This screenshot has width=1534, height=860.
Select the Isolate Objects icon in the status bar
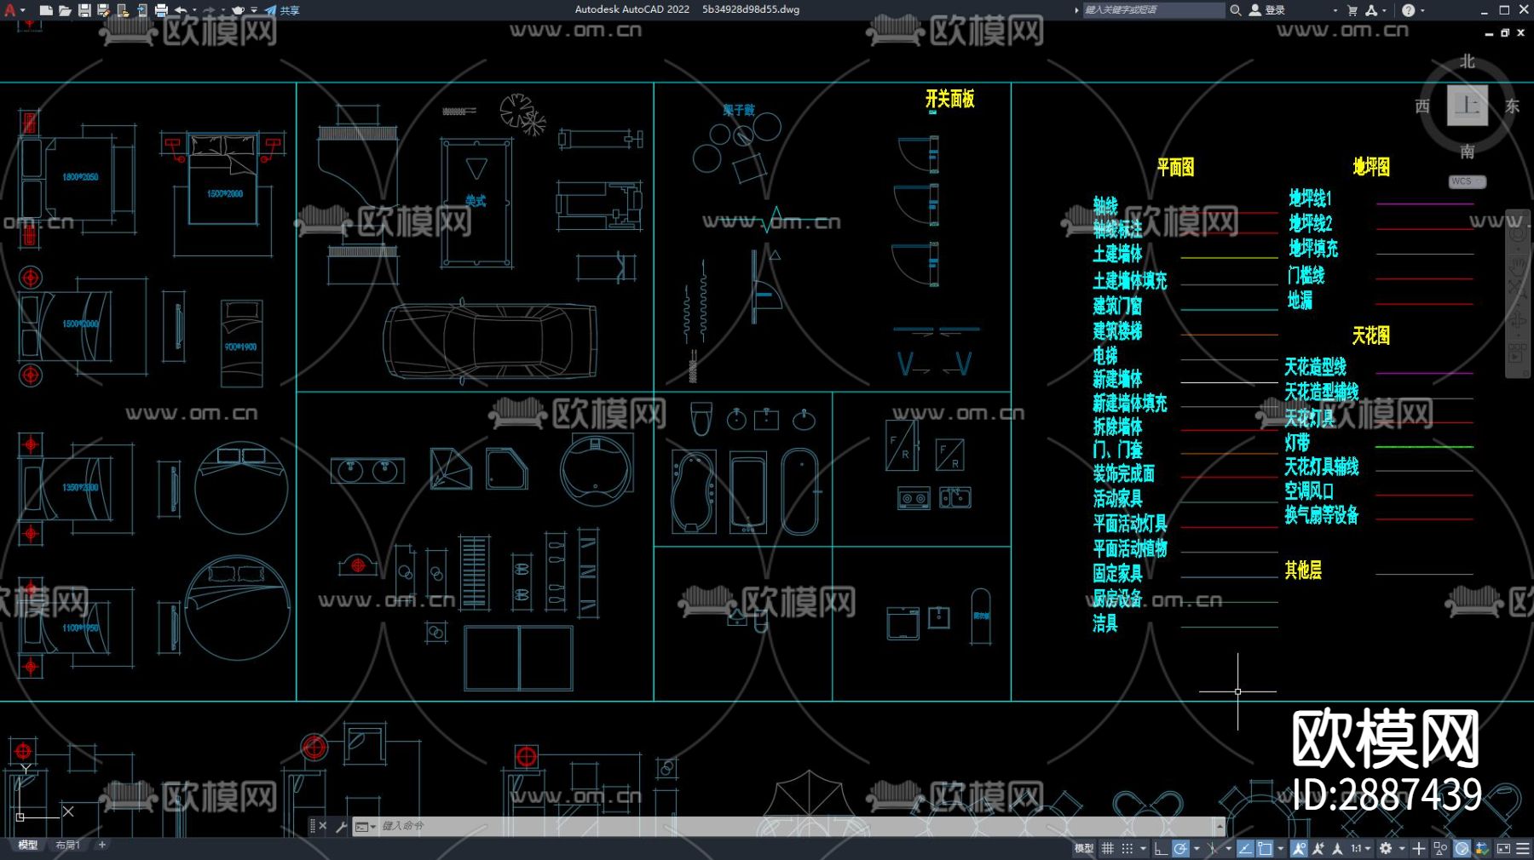[x=1439, y=849]
